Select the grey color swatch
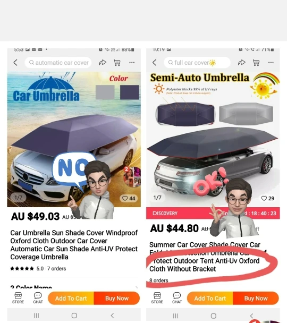The image size is (287, 323). pyautogui.click(x=105, y=92)
